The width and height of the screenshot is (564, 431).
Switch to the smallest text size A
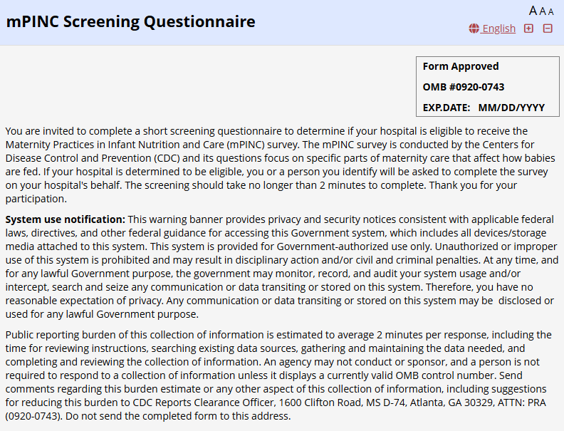[550, 11]
